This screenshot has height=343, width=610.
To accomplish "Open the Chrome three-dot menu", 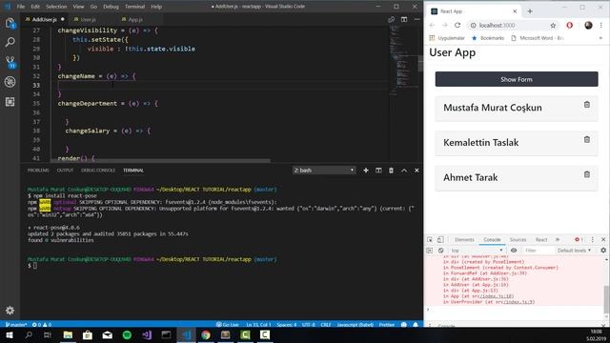I will tap(601, 26).
